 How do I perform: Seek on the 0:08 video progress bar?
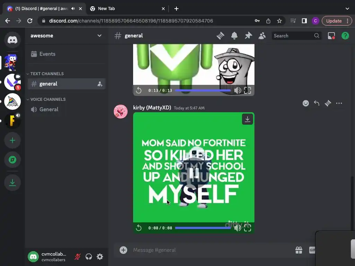203,228
